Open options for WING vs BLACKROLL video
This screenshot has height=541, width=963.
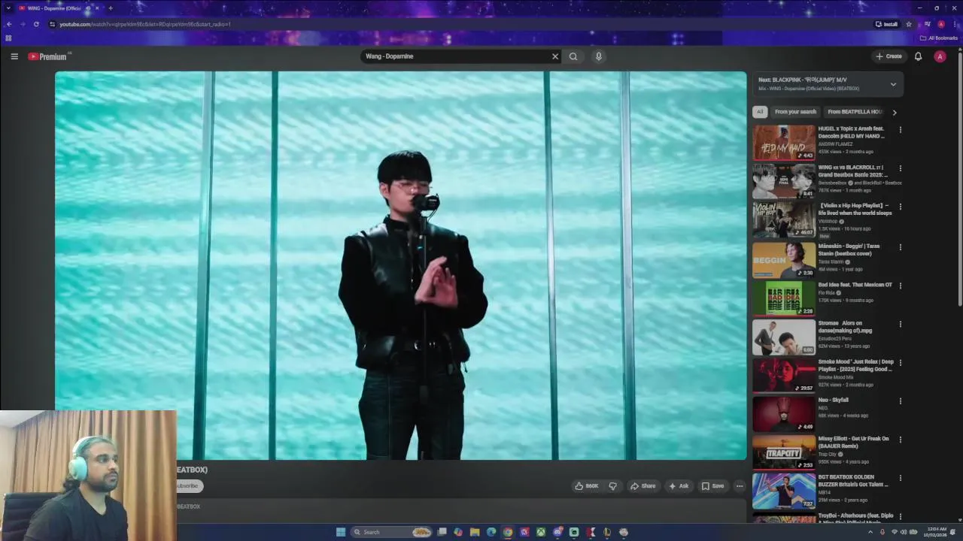point(900,168)
